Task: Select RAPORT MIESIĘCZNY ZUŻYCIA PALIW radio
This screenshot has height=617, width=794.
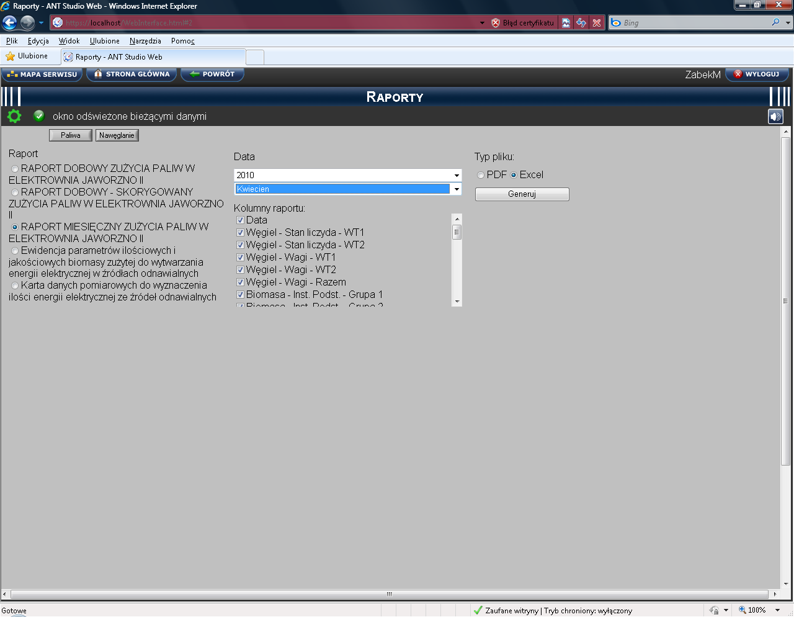Action: [15, 227]
